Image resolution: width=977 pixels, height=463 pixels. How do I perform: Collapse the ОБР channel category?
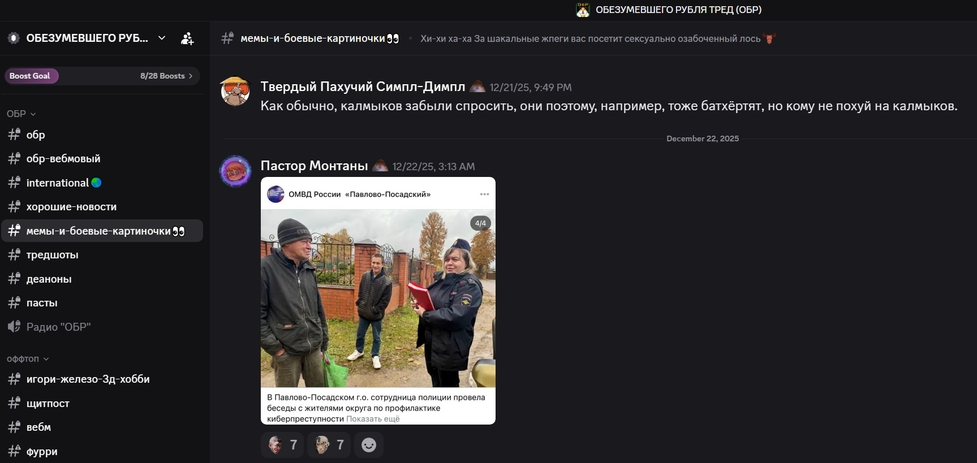21,114
